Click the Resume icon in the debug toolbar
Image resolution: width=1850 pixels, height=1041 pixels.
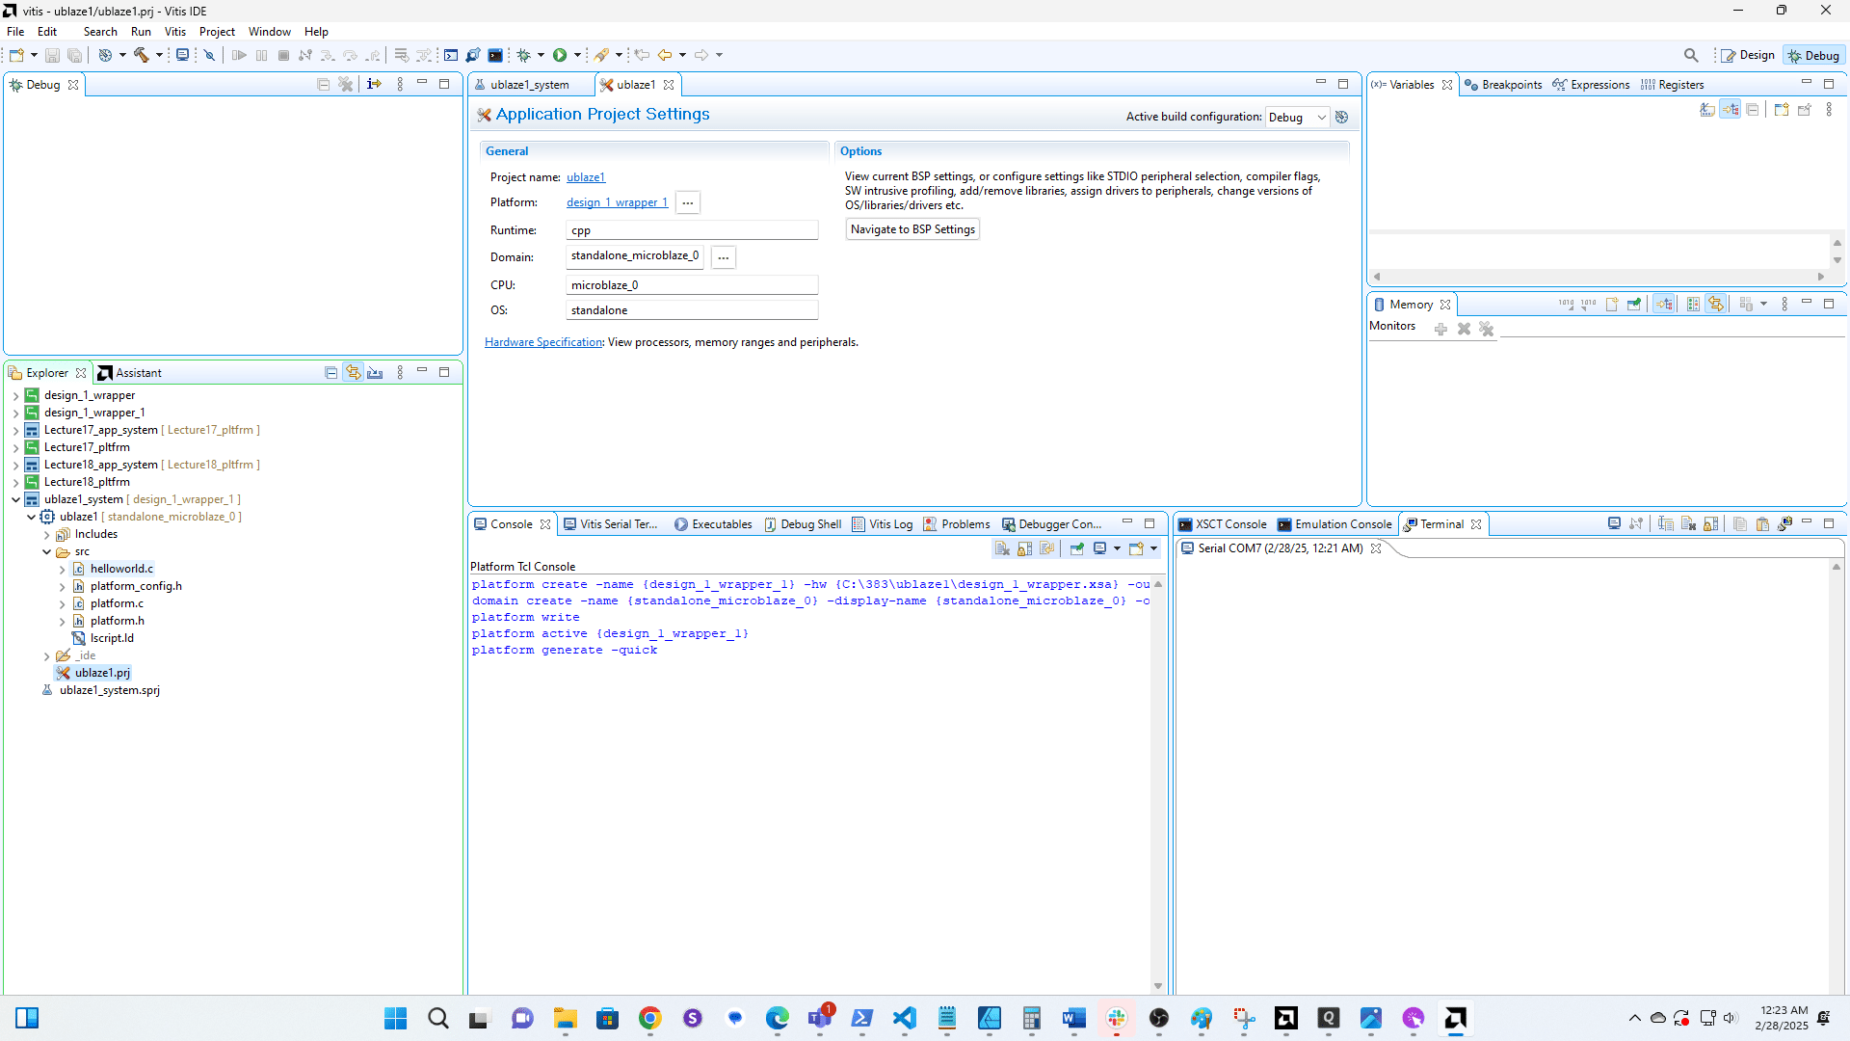point(239,55)
